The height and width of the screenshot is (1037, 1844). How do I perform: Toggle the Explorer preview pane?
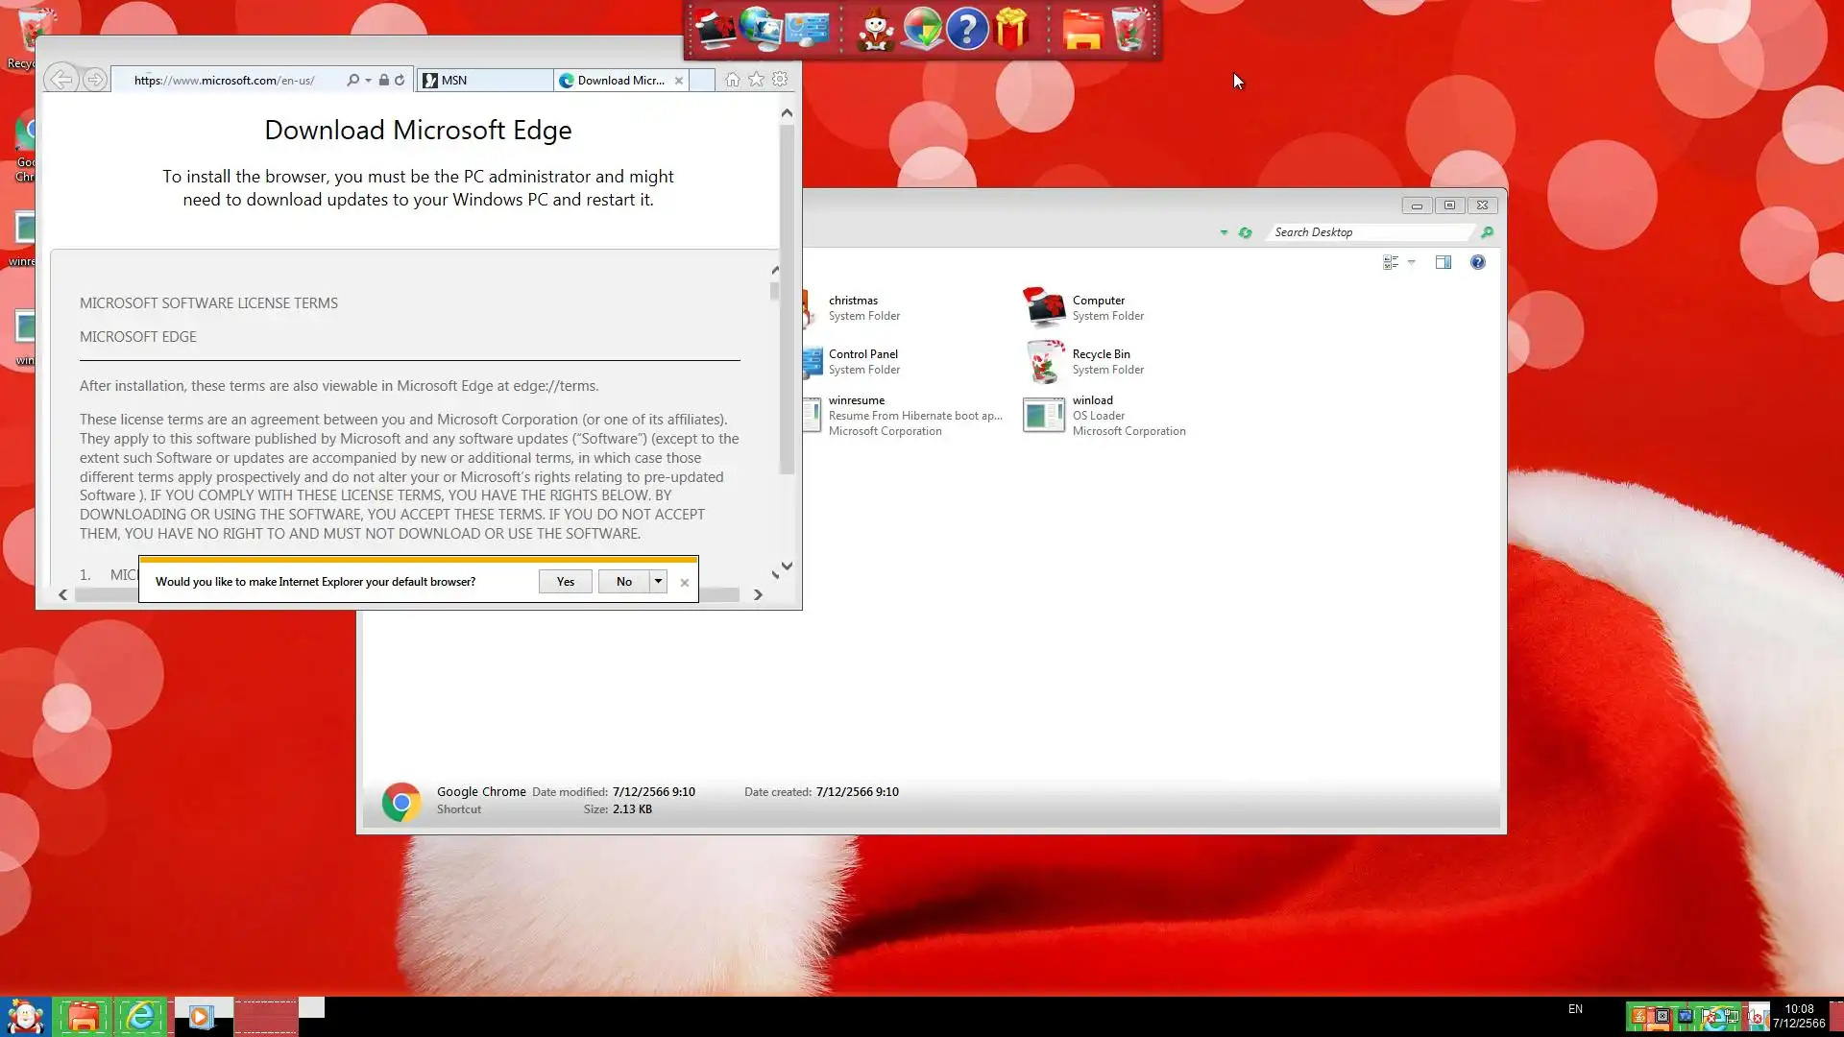pyautogui.click(x=1443, y=262)
